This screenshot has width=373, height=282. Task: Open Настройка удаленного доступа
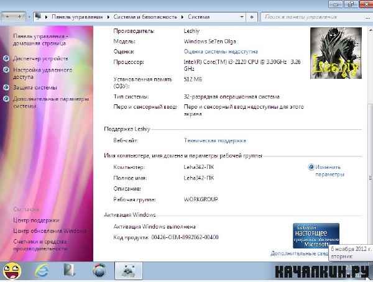(x=42, y=73)
